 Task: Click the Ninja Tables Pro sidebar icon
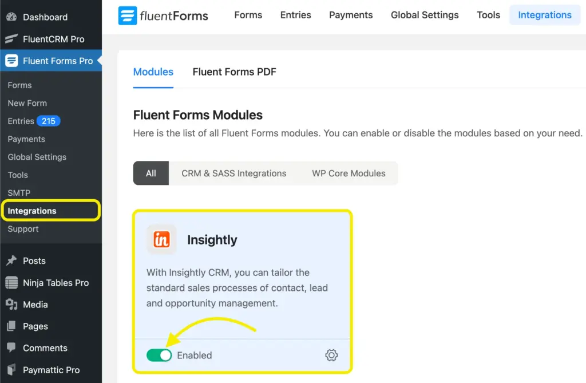pyautogui.click(x=11, y=282)
